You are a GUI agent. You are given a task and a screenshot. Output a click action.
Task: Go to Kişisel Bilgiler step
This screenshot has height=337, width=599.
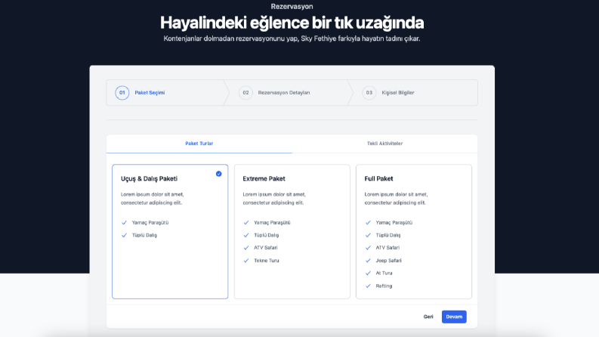tap(397, 92)
